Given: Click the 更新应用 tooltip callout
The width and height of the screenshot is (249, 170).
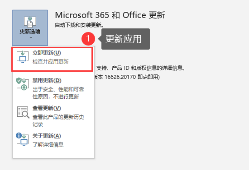Looking at the screenshot, I should click(125, 39).
